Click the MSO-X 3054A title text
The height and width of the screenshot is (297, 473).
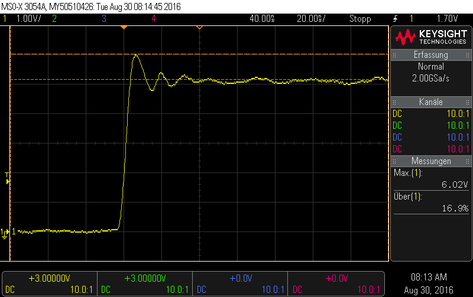24,6
